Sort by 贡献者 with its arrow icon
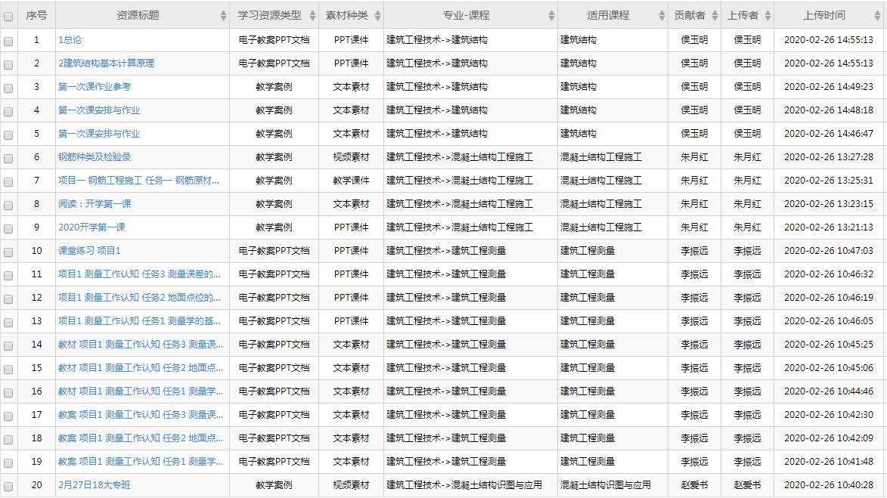This screenshot has width=887, height=498. (x=714, y=15)
